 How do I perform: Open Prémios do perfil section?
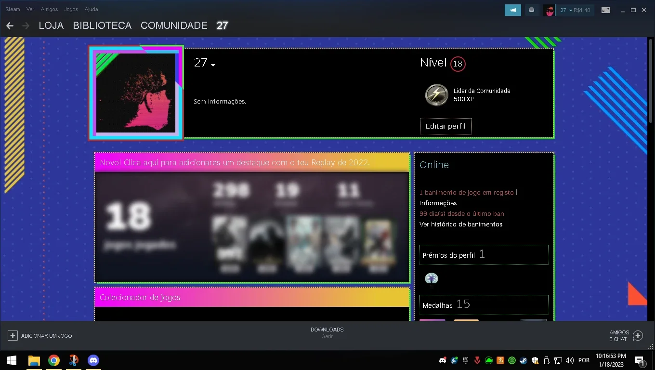484,255
